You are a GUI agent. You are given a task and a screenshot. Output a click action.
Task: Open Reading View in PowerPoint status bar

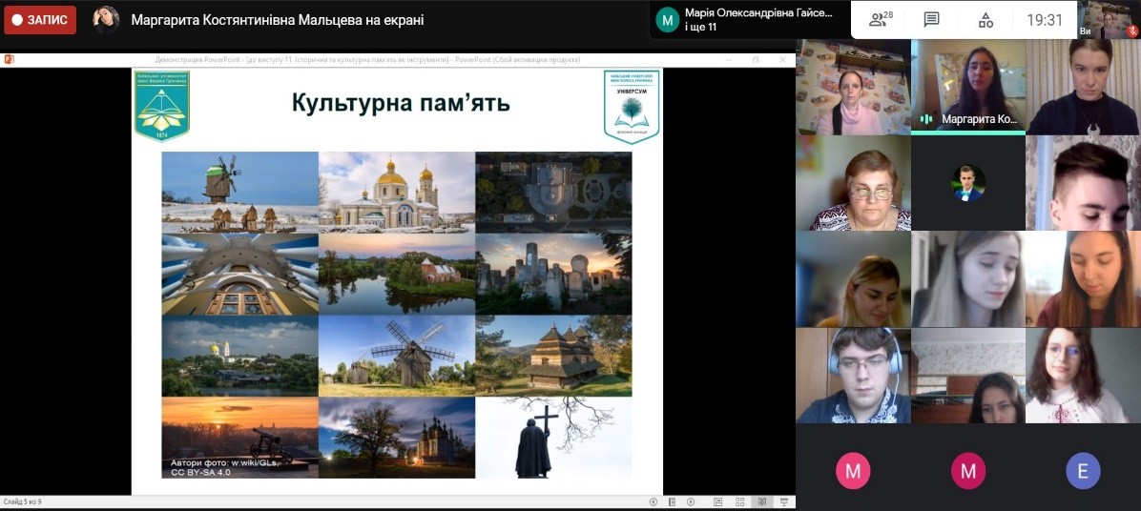761,501
